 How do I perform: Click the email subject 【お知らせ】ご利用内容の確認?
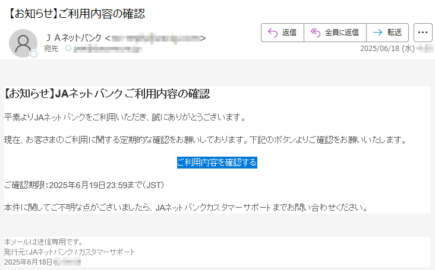click(x=76, y=14)
